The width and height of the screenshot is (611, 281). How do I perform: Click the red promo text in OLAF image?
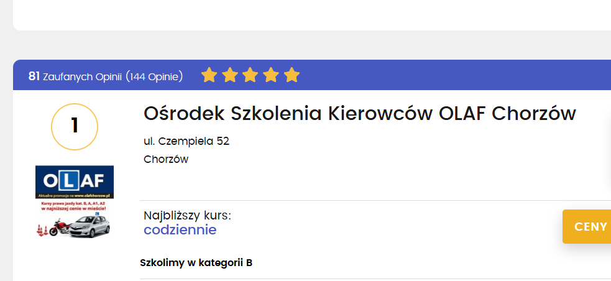point(75,206)
